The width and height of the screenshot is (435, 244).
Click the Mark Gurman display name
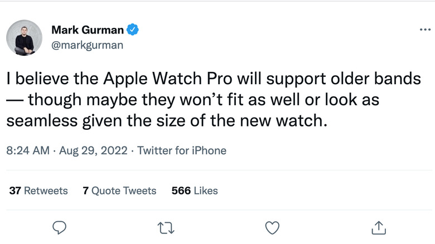[x=86, y=30]
